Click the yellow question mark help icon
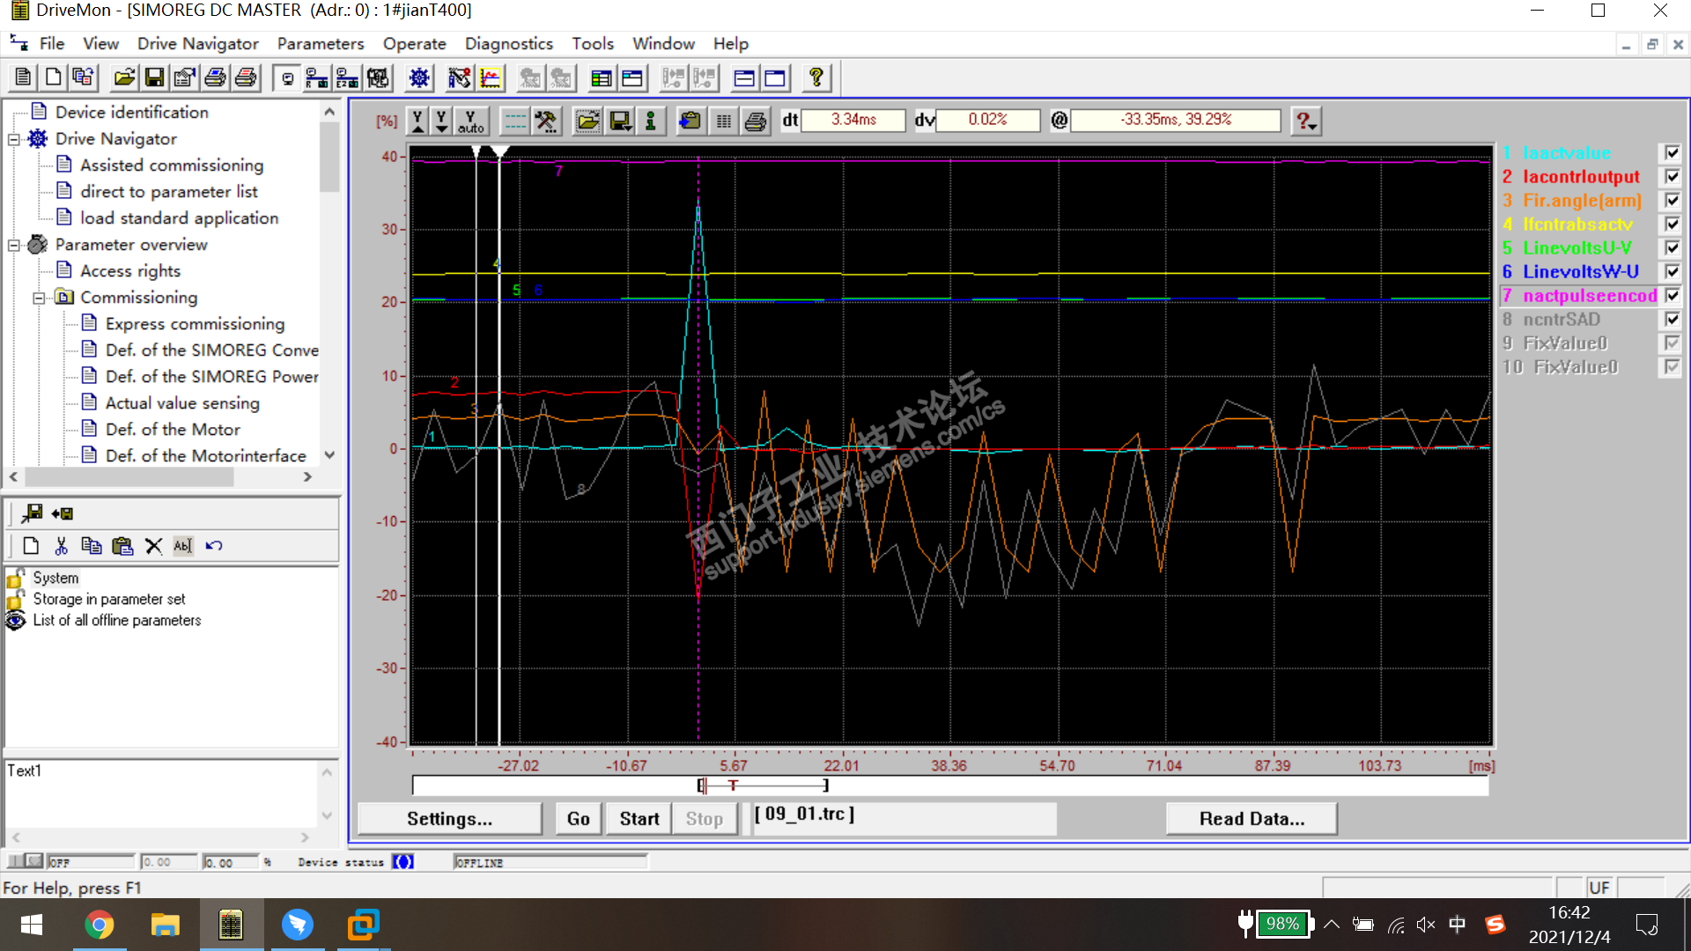 click(x=816, y=78)
